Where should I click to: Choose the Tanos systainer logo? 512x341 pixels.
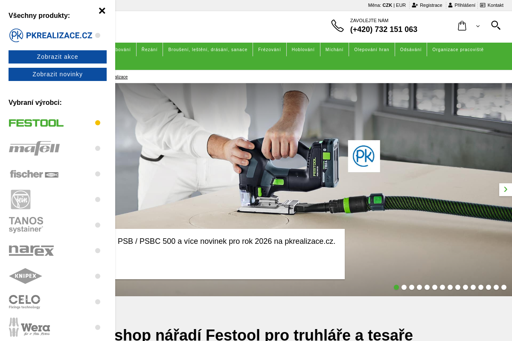pos(26,225)
